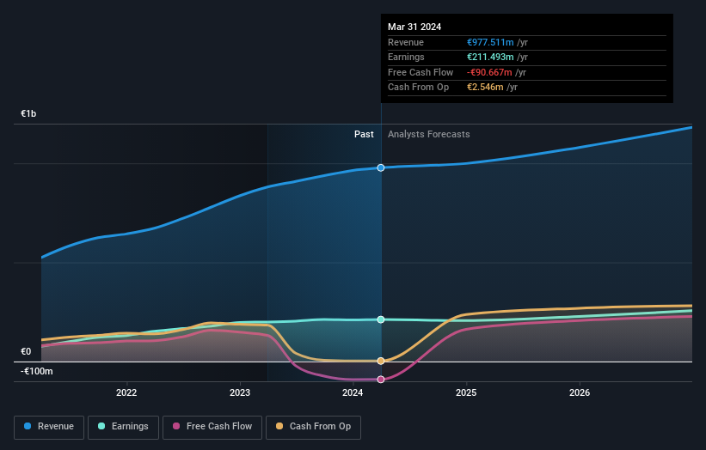Click the 2026 x-axis label

pos(580,392)
